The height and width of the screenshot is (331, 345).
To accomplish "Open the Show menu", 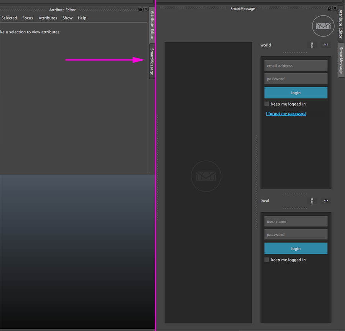I will point(67,18).
